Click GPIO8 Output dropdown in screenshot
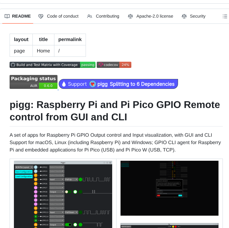The width and height of the screenshot is (229, 228). pyautogui.click(x=57, y=192)
